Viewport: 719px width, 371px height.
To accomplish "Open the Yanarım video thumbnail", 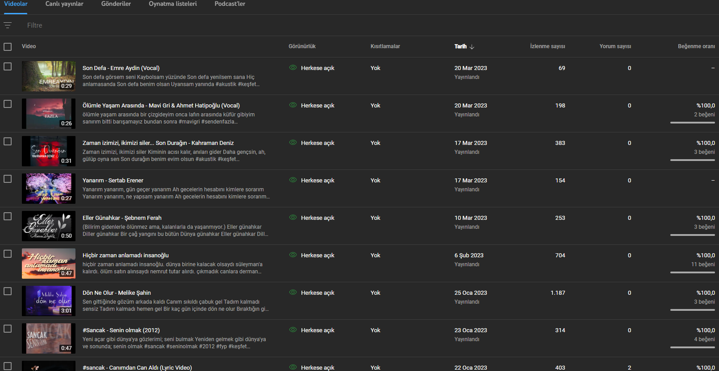I will click(49, 189).
